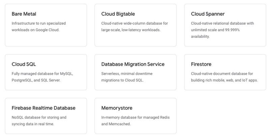The image size is (270, 137).
Task: Select the Cloud Bigtable heading
Action: coord(118,14)
